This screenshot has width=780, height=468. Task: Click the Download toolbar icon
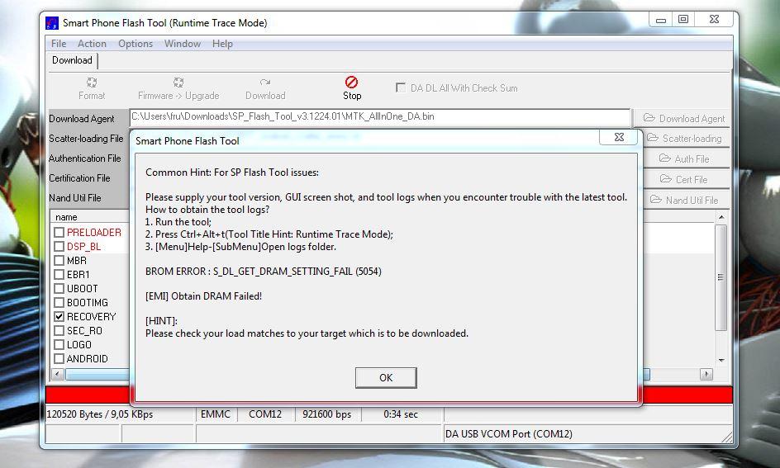265,83
